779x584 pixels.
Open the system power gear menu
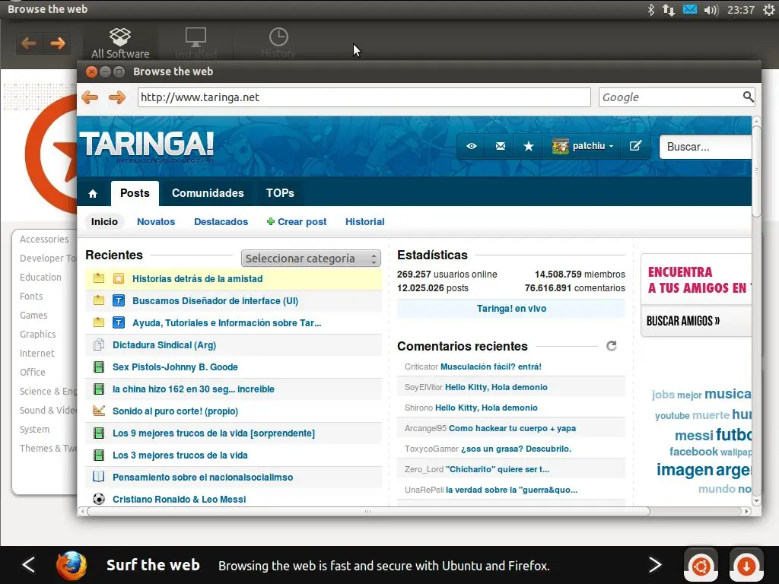768,9
